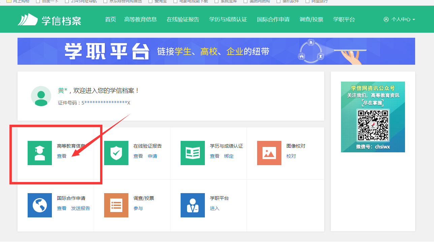Expand the 个人中心 dropdown menu

pyautogui.click(x=400, y=20)
